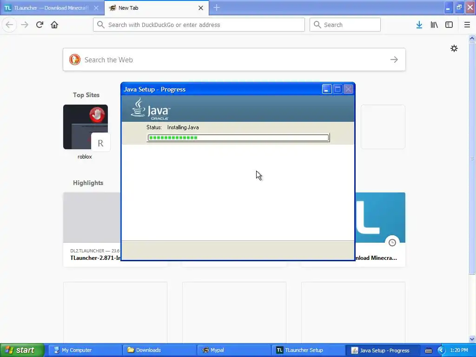Viewport: 476px width, 357px height.
Task: Click the empty top site tile
Action: (x=383, y=127)
